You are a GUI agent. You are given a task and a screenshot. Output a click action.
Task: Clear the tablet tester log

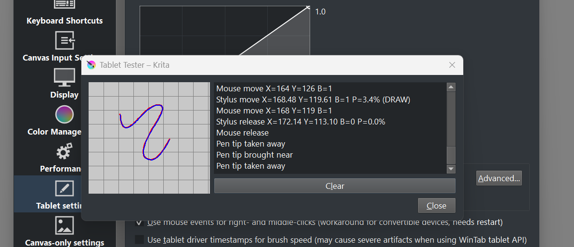[x=335, y=186]
